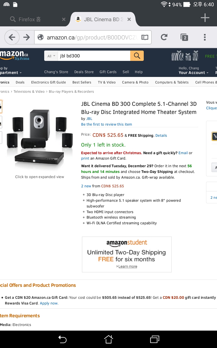Open the Firefox three-dot menu

205,37
